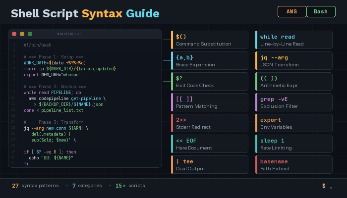
Task: Open the basename Path Extract card
Action: click(x=294, y=165)
